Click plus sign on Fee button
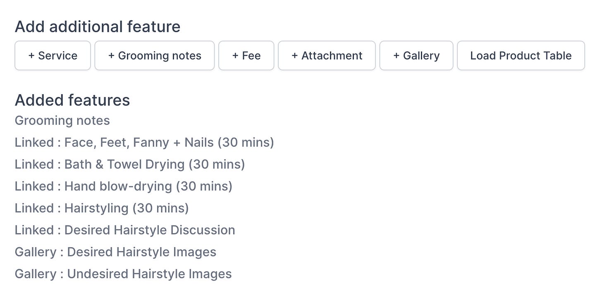This screenshot has height=291, width=602. point(235,56)
